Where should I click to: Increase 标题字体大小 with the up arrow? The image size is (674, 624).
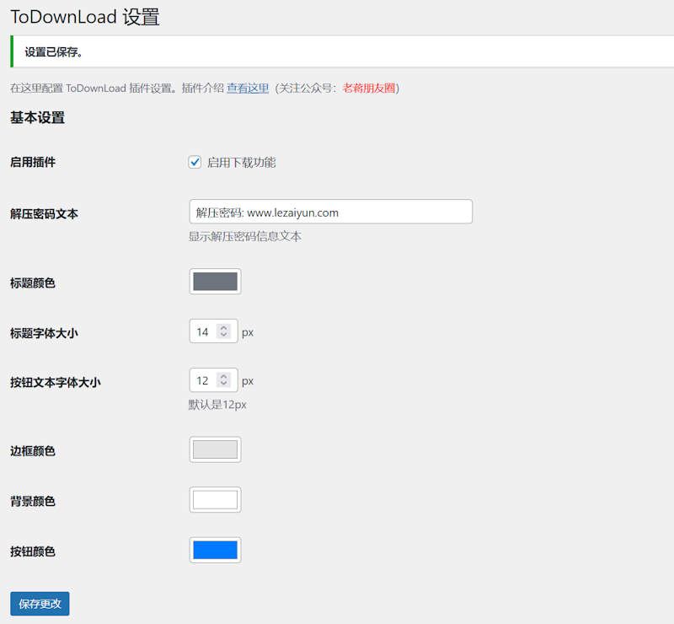223,328
